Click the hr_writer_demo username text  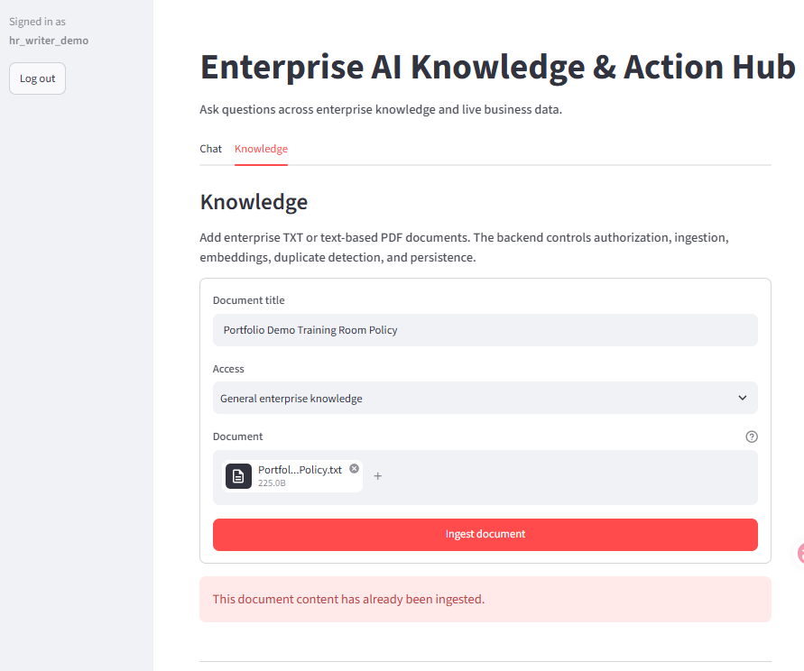pos(49,41)
